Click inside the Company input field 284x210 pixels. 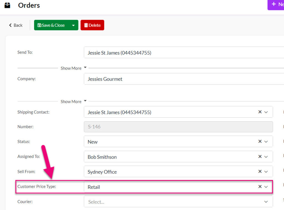pos(166,79)
